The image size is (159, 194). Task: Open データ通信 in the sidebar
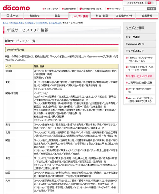click(x=140, y=37)
